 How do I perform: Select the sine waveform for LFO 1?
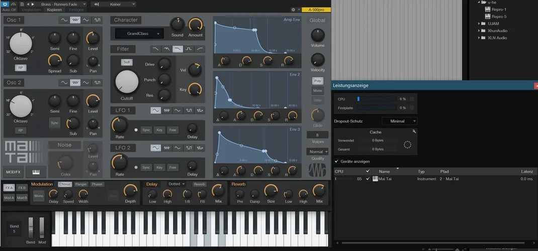155,110
